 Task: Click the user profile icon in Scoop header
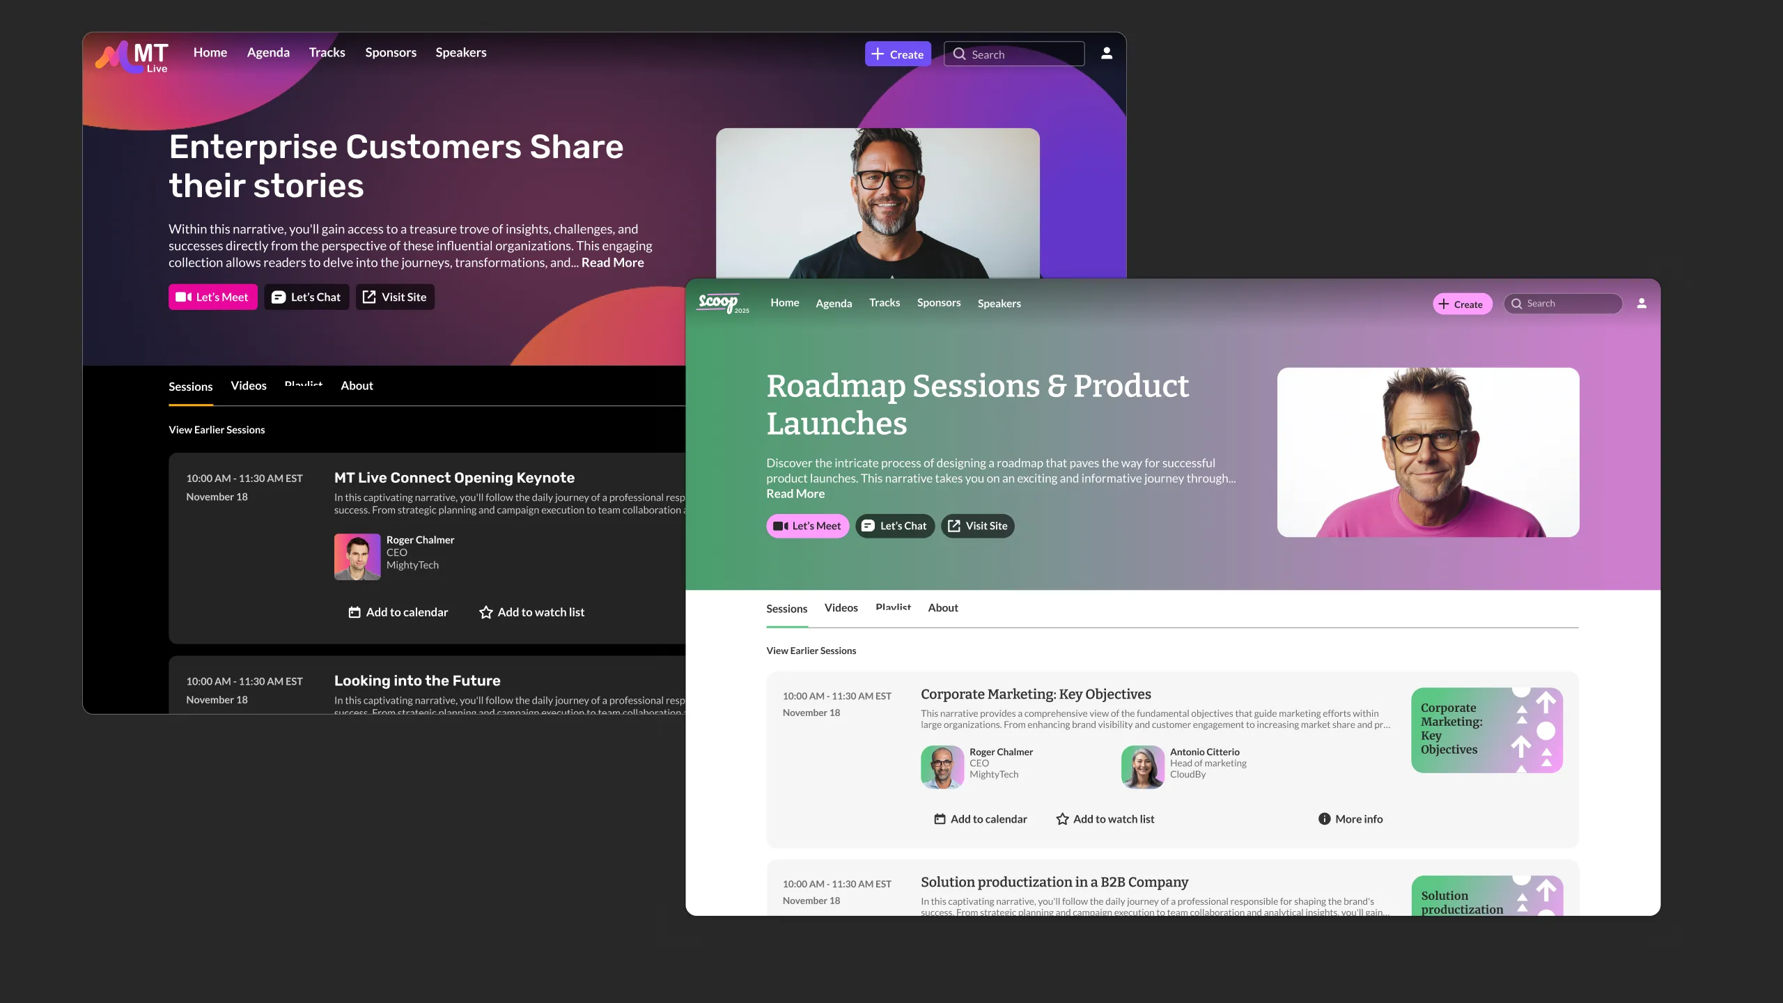[1642, 304]
